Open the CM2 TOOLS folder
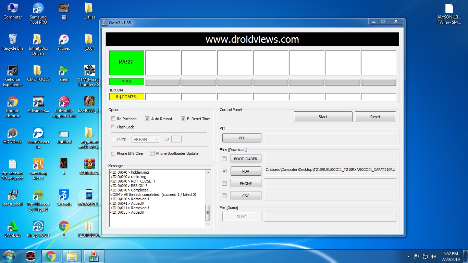The width and height of the screenshot is (468, 263). (x=38, y=73)
